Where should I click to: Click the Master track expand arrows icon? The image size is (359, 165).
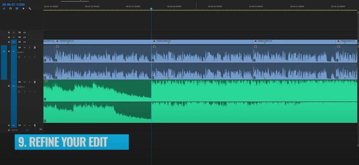[x=41, y=129]
